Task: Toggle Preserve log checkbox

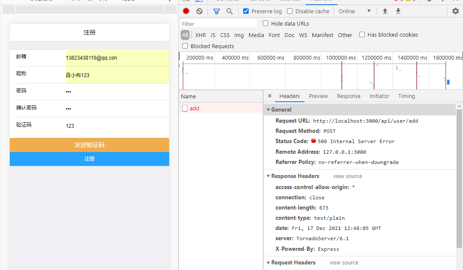Action: coord(246,11)
